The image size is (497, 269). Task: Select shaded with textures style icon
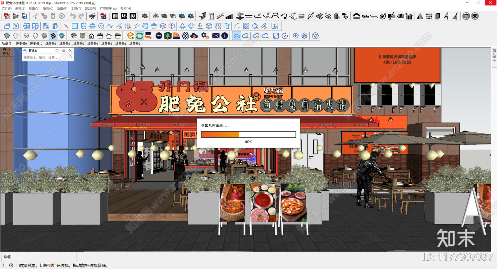(x=53, y=36)
